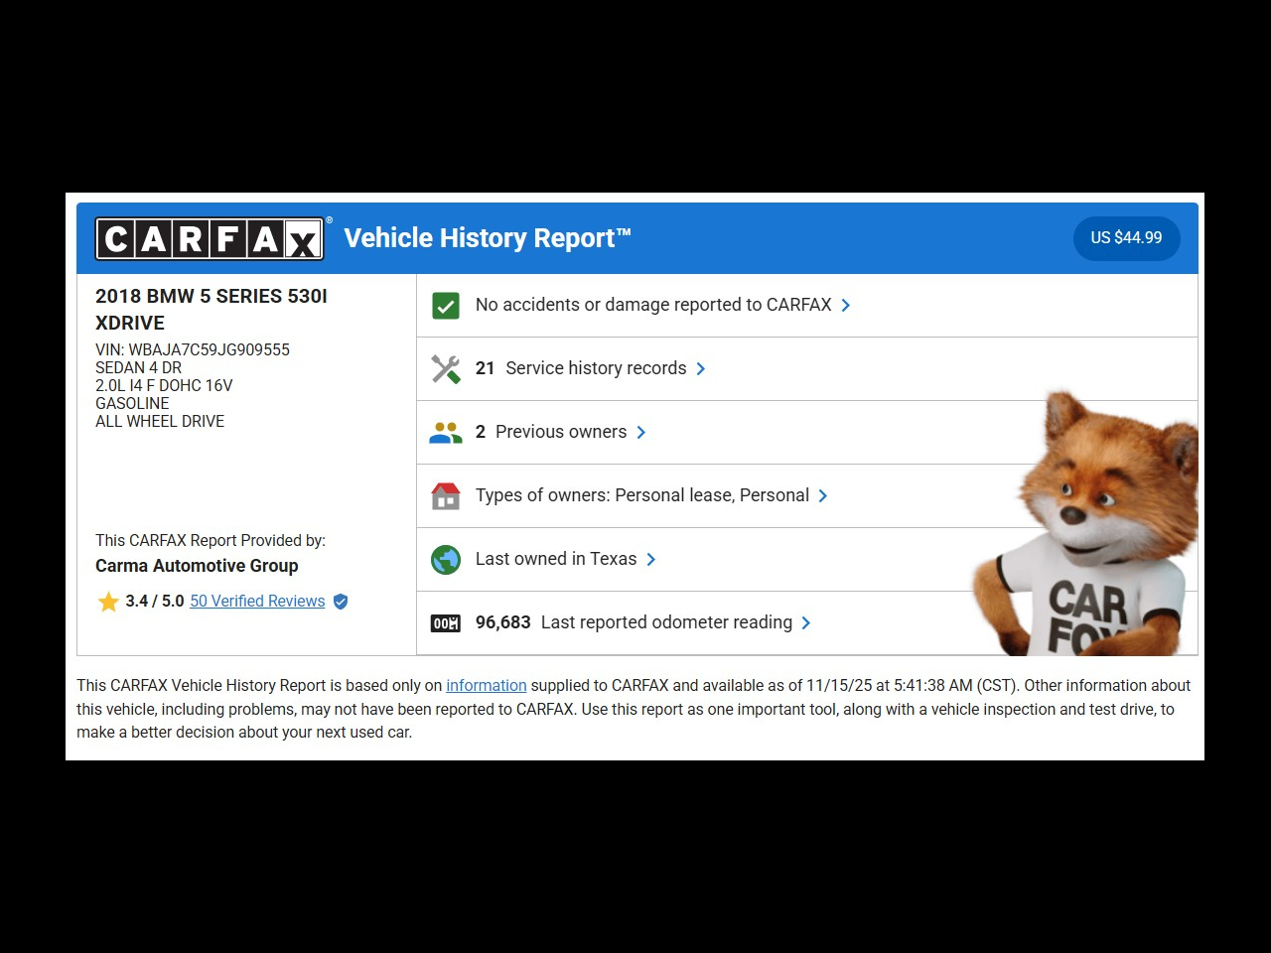Screen dimensions: 1271x953
Task: Click the blue verified reviews shield badge
Action: coord(341,602)
